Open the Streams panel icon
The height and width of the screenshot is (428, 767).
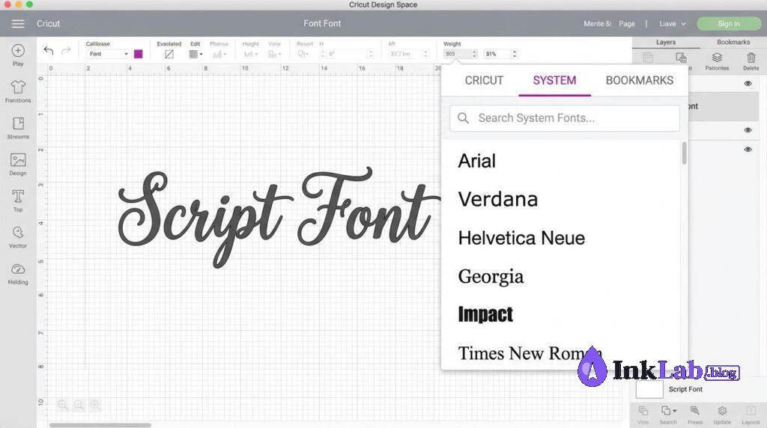[x=18, y=123]
